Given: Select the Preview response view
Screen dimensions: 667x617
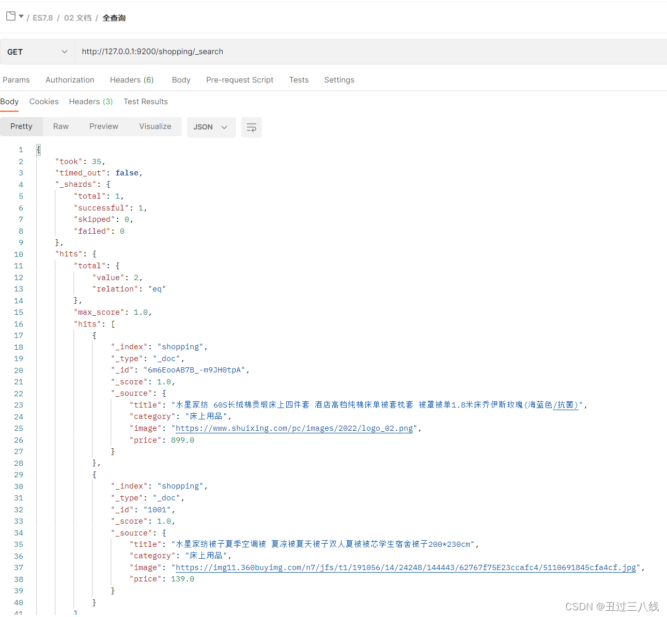Looking at the screenshot, I should point(103,126).
